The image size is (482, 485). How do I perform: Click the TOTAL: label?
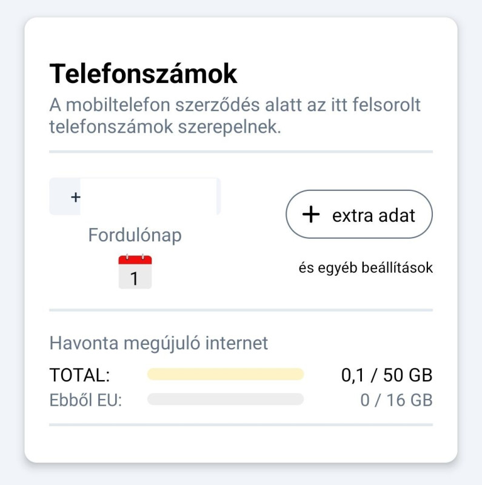pyautogui.click(x=79, y=376)
